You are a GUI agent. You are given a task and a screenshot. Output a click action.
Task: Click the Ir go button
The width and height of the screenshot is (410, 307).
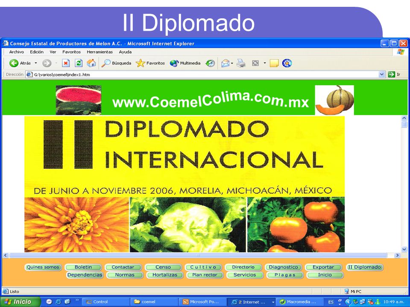tap(394, 74)
